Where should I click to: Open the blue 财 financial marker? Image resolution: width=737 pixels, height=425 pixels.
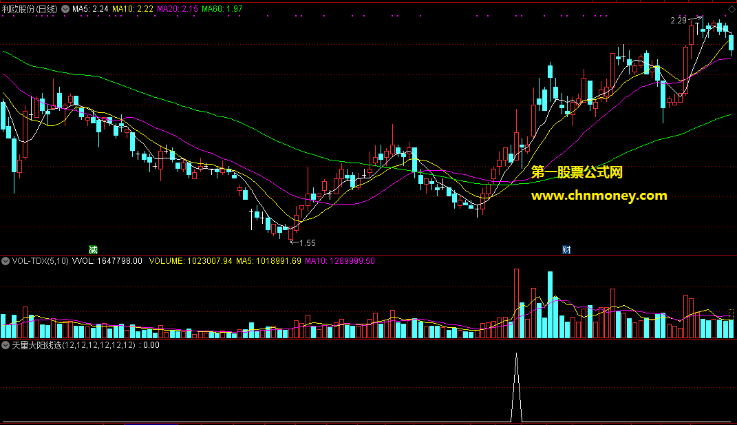coord(566,249)
